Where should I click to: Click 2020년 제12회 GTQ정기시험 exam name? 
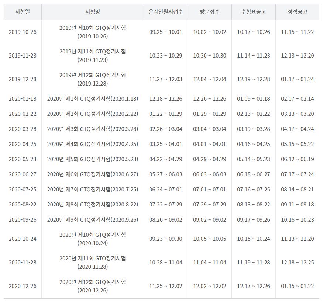pos(93,286)
